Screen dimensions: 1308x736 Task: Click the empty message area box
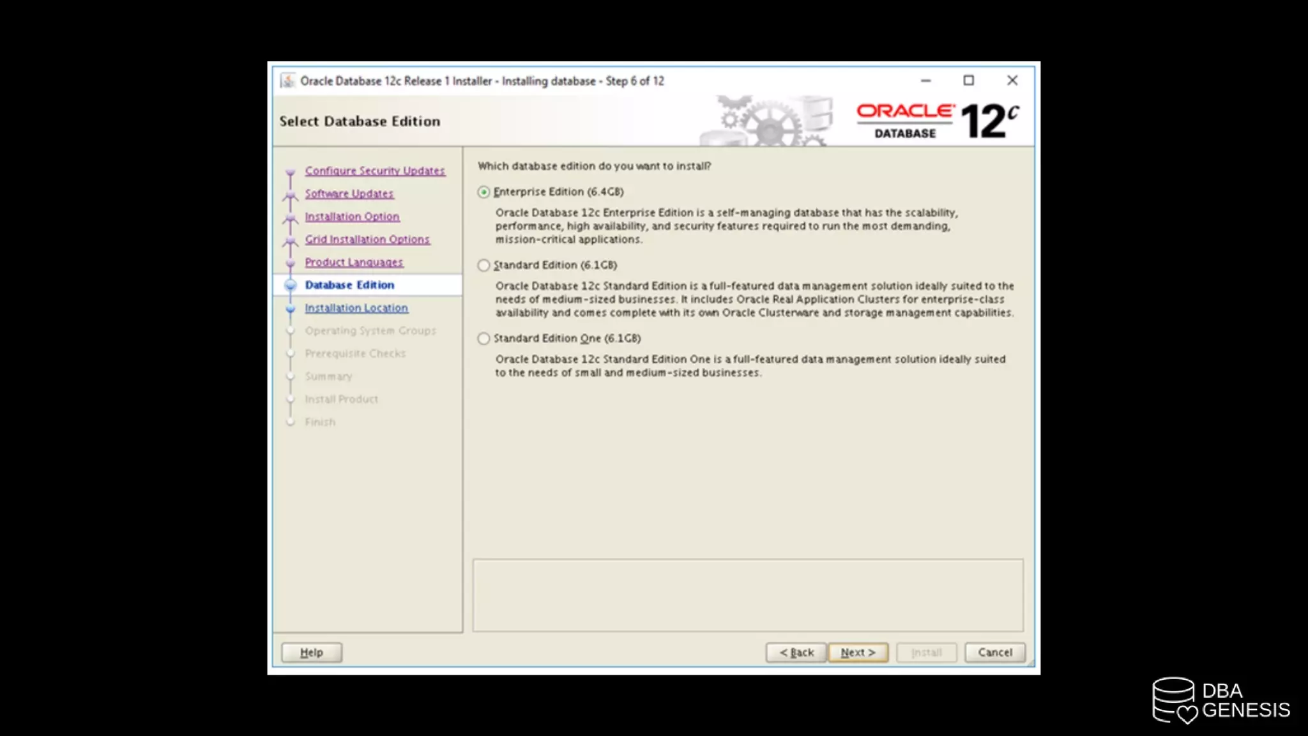coord(747,595)
